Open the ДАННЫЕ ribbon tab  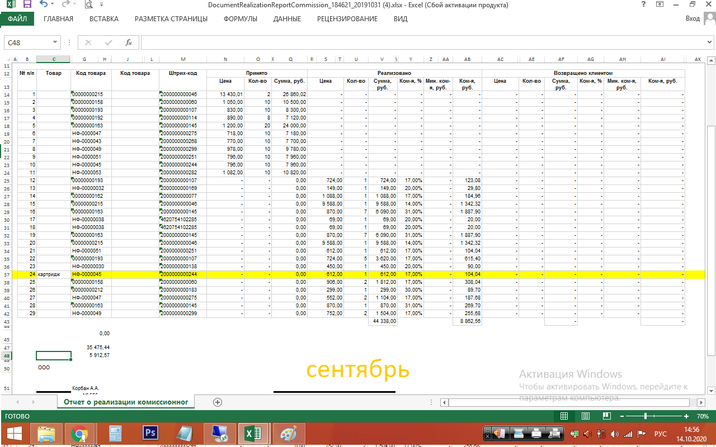pos(287,18)
